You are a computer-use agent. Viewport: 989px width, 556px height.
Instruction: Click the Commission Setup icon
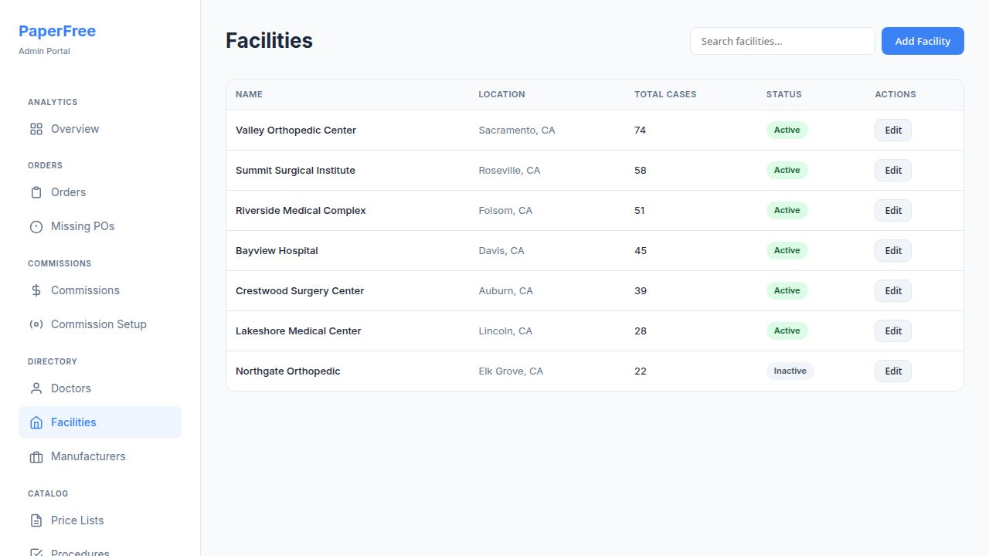(x=36, y=324)
